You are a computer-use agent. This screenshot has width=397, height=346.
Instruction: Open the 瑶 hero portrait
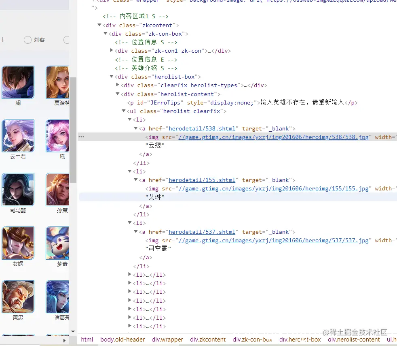(x=57, y=136)
